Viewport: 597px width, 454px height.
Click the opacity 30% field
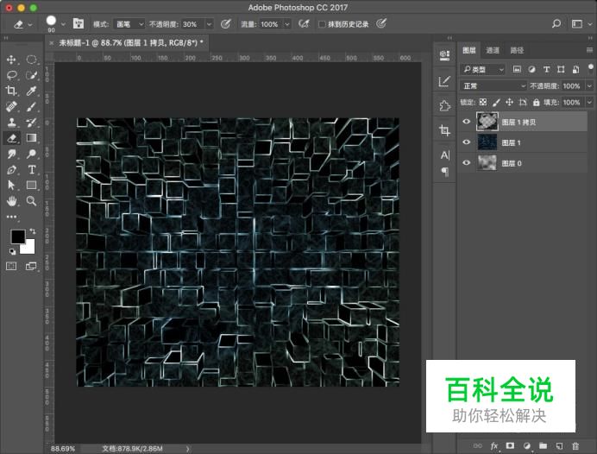193,24
